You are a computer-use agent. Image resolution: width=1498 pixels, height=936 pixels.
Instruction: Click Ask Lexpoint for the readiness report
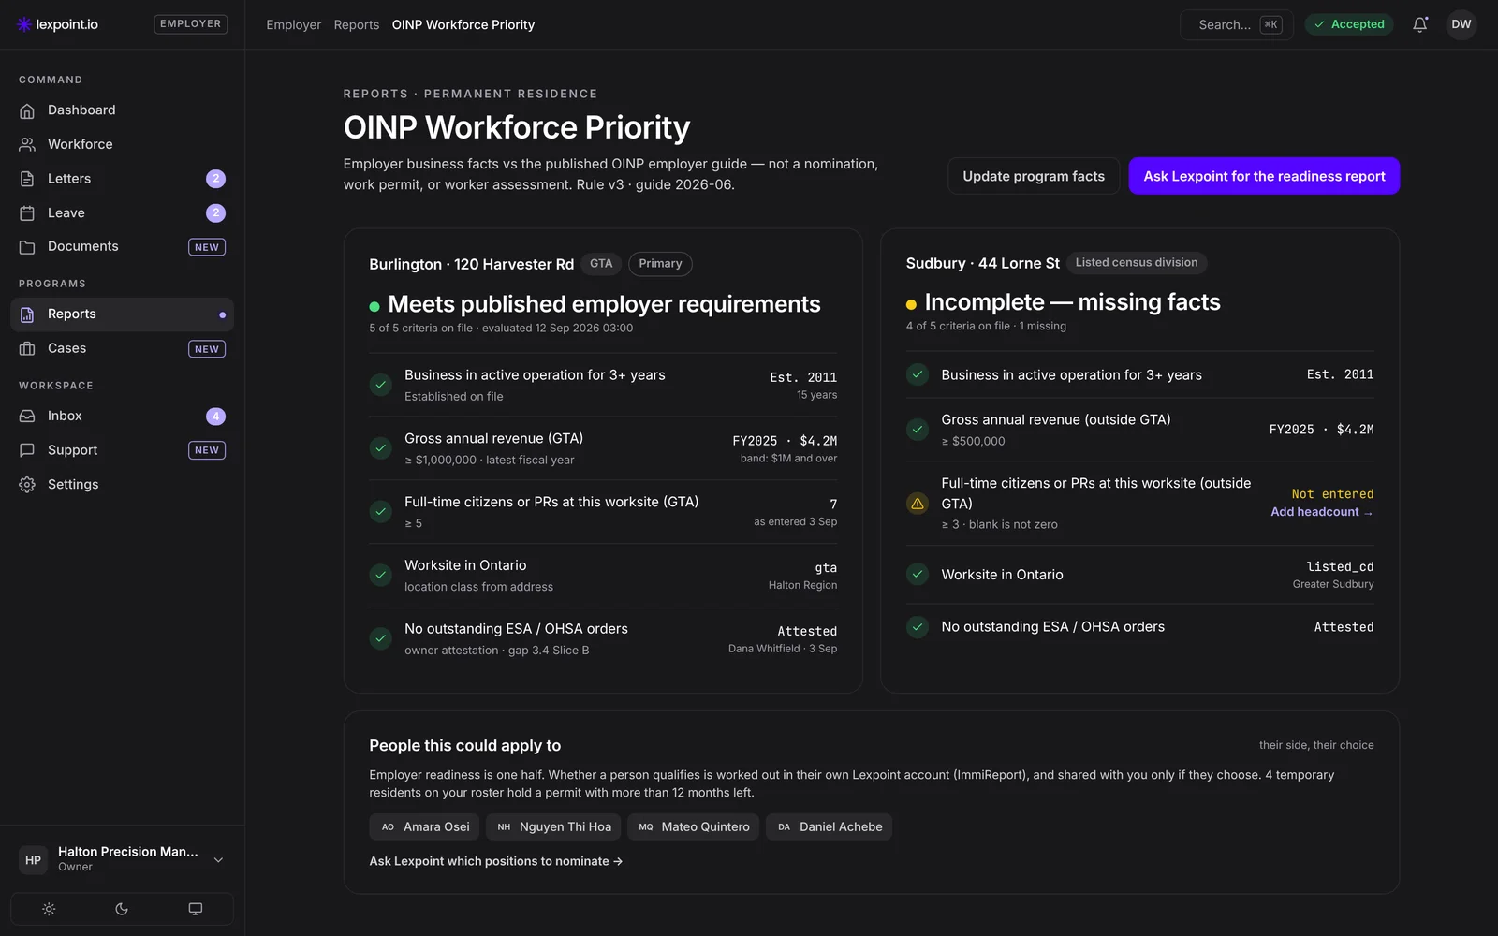[1264, 176]
